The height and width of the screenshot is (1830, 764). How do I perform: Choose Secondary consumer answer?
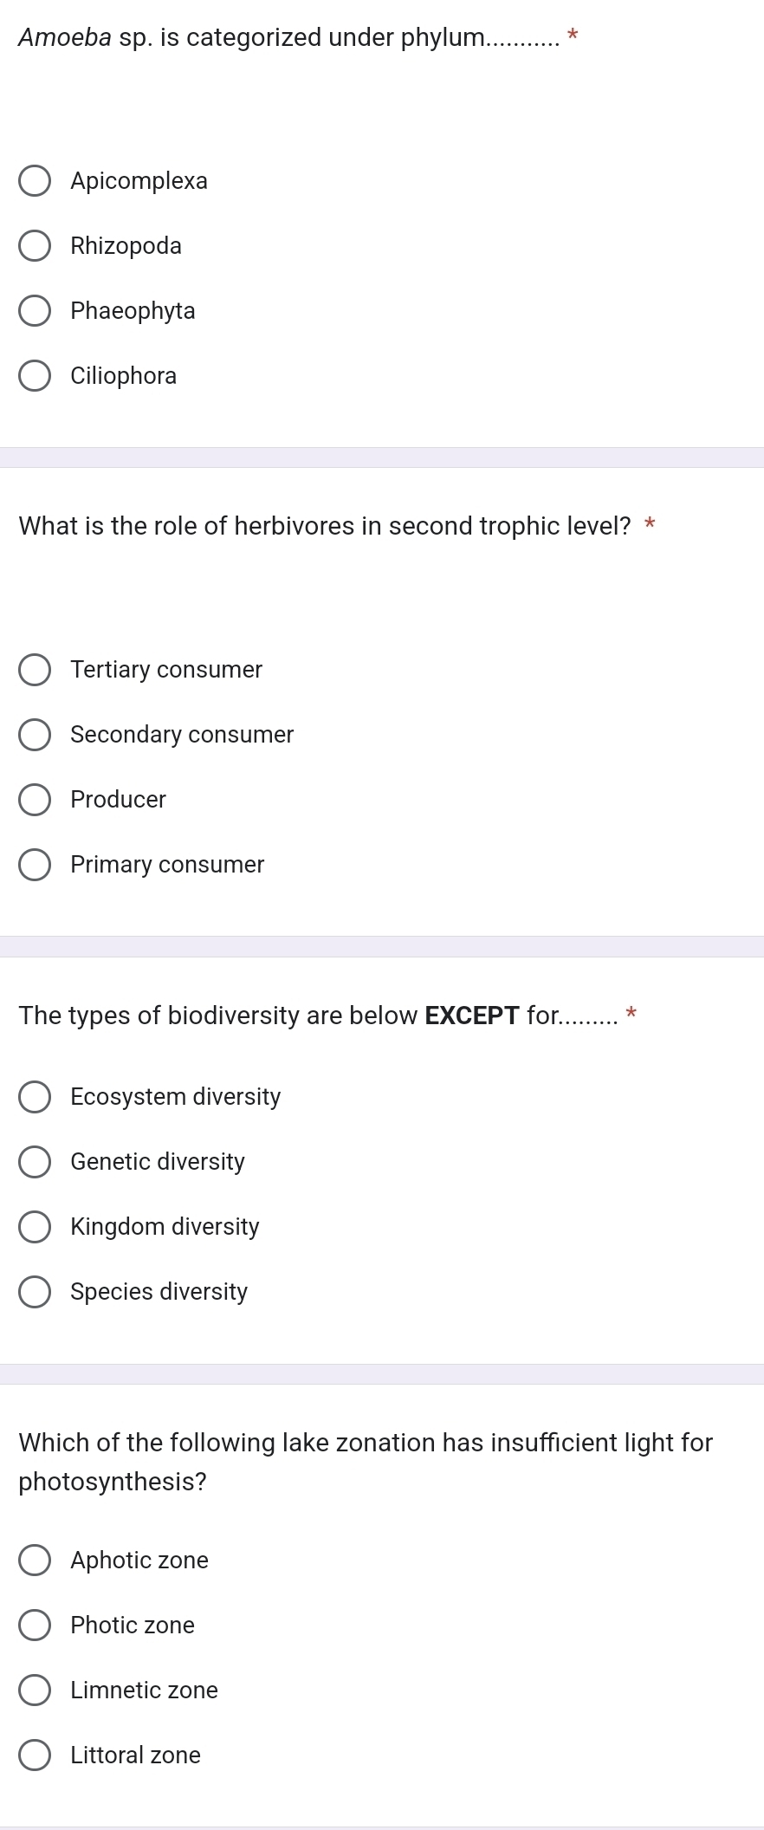tap(35, 735)
